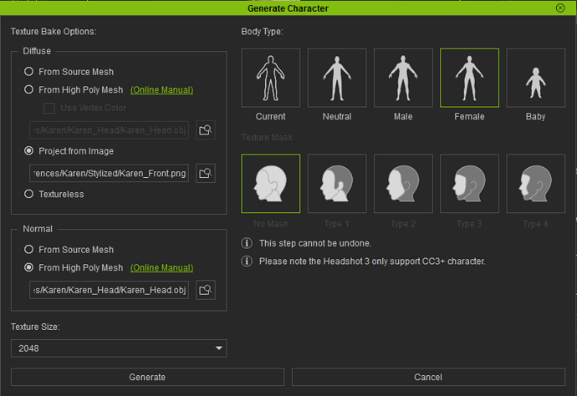Screen dimensions: 577x396
Task: Pick the Male body type icon
Action: [403, 78]
